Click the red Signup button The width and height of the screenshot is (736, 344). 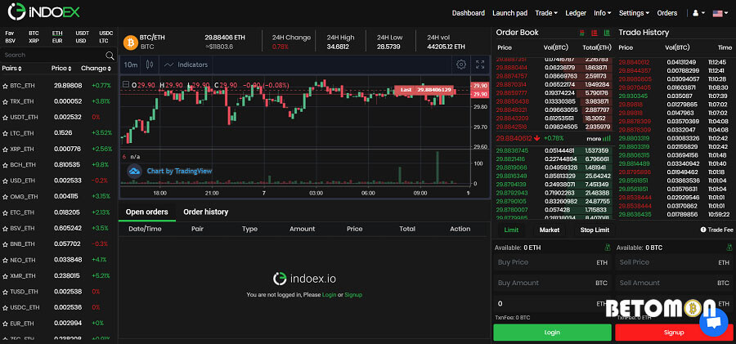(674, 333)
